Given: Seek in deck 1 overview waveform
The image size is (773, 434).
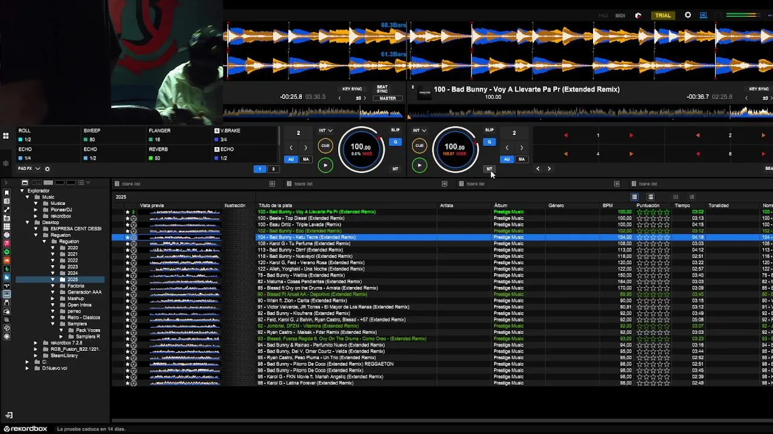Looking at the screenshot, I should point(313,112).
